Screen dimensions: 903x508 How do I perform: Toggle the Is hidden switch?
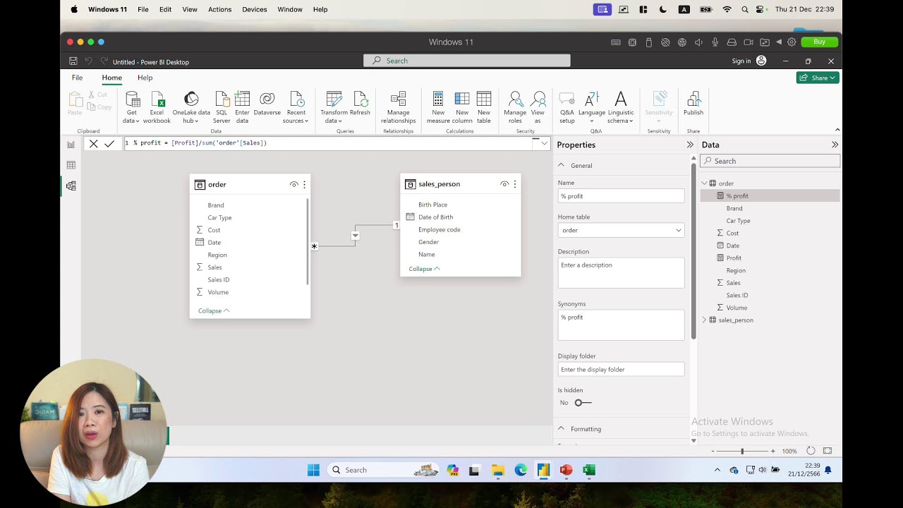(x=582, y=403)
